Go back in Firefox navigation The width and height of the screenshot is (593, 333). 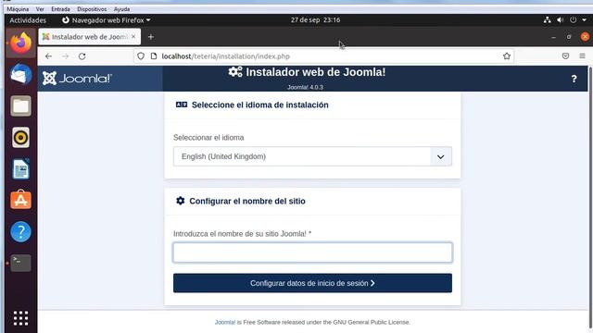pos(48,56)
